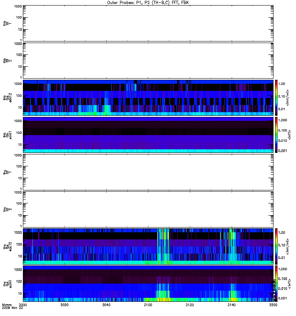This screenshot has height=316, width=296.
Task: Click the thc fbk scm1 color bar
Action: [276, 284]
